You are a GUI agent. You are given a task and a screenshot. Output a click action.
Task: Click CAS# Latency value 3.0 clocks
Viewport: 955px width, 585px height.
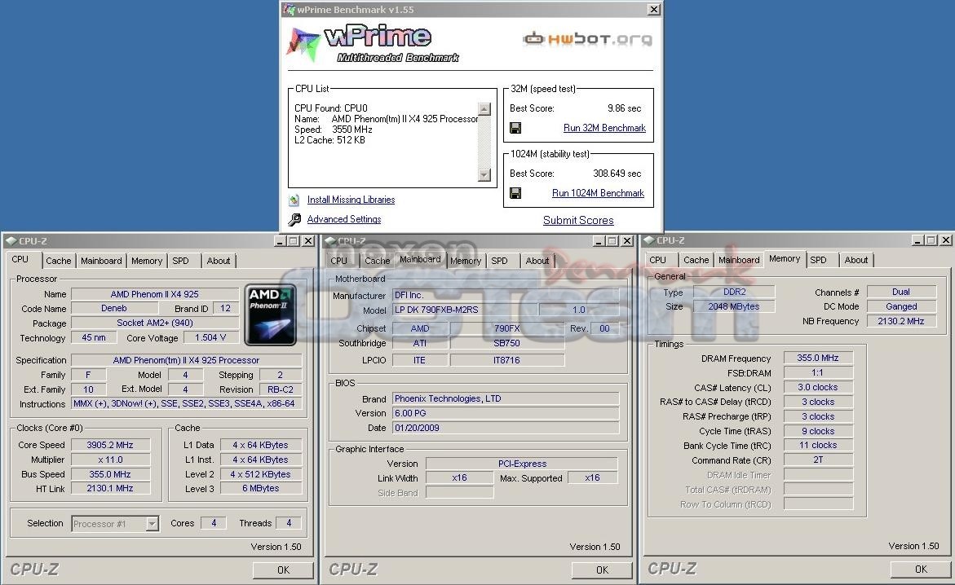tap(818, 387)
